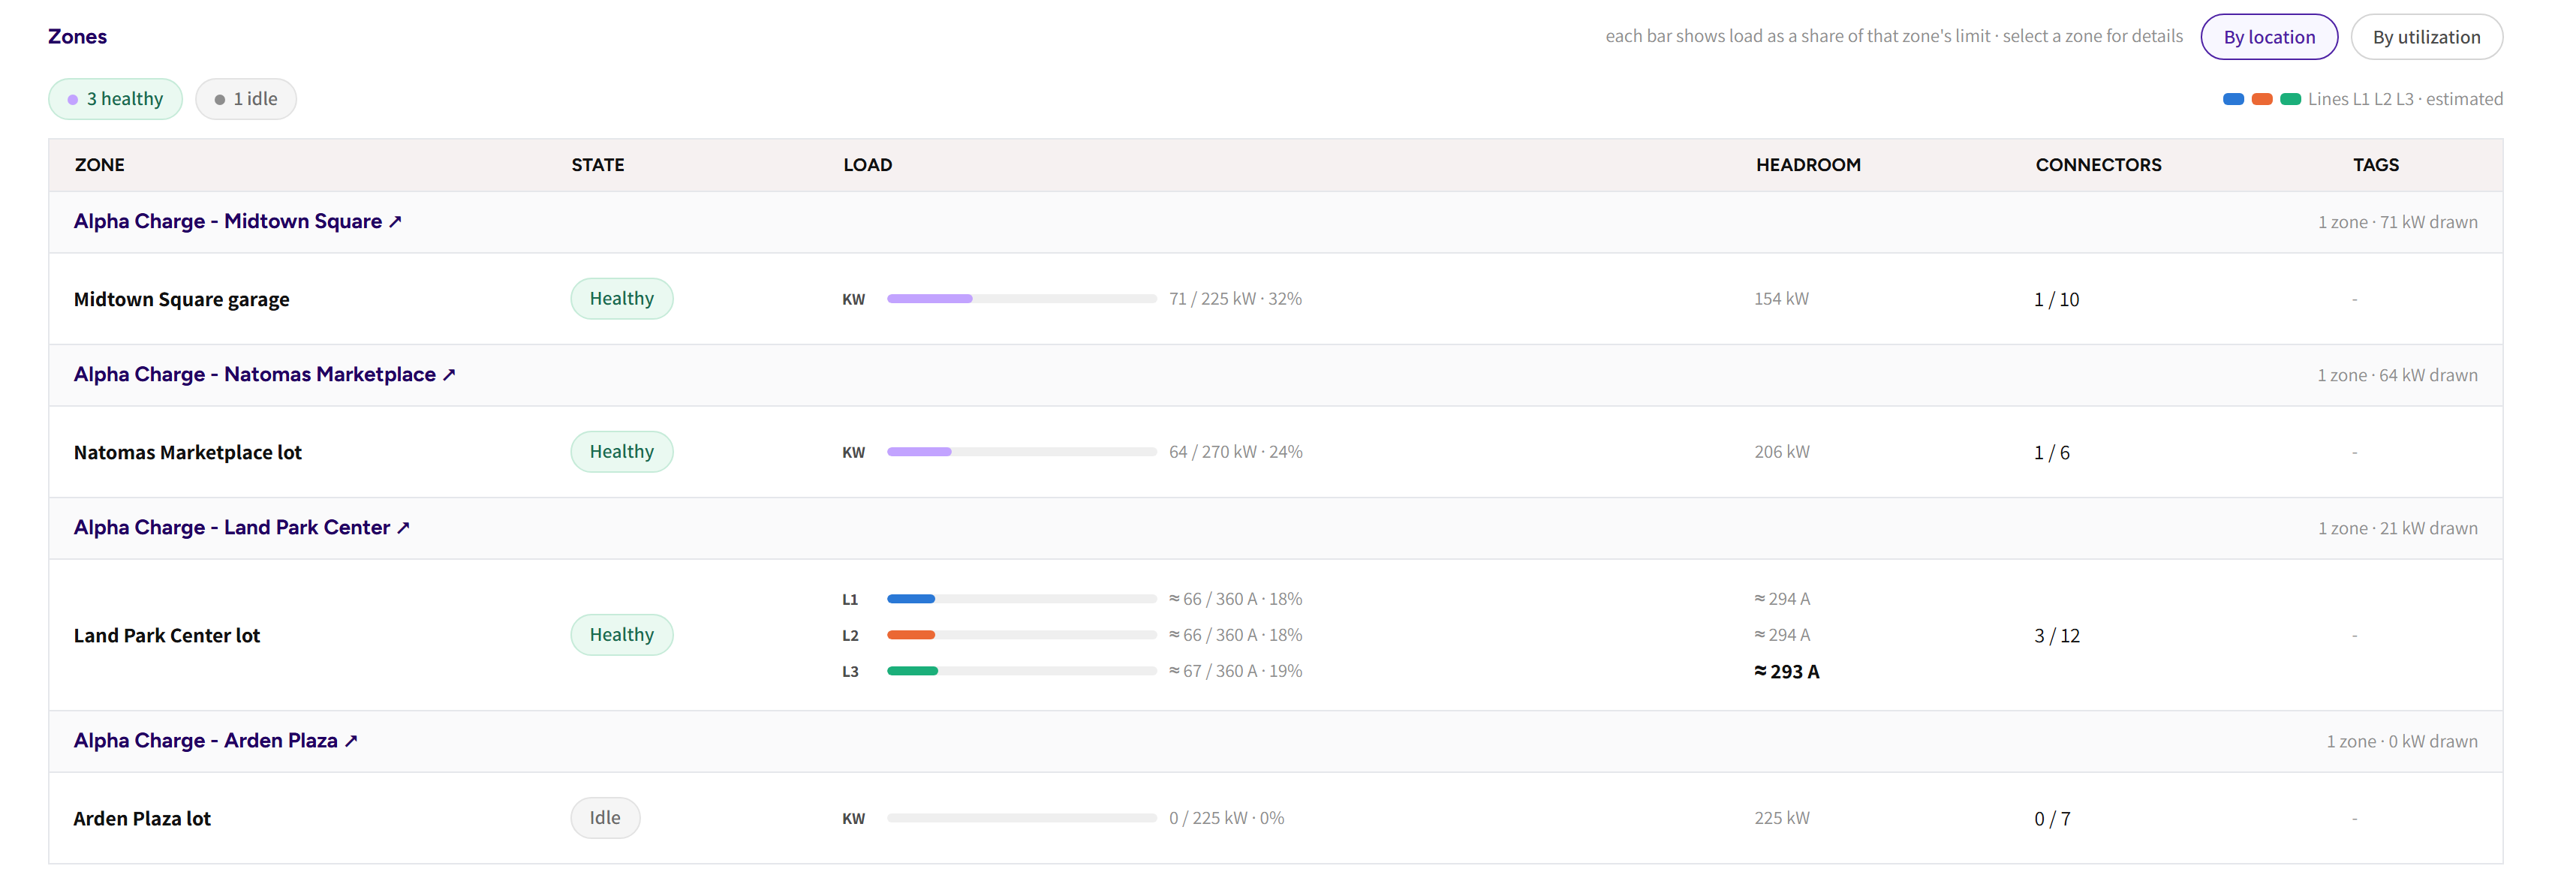Click the Idle badge for Arden Plaza lot
Image resolution: width=2552 pixels, height=878 pixels.
pos(605,819)
